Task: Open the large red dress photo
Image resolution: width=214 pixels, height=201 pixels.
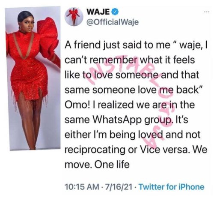Action: [x=33, y=78]
